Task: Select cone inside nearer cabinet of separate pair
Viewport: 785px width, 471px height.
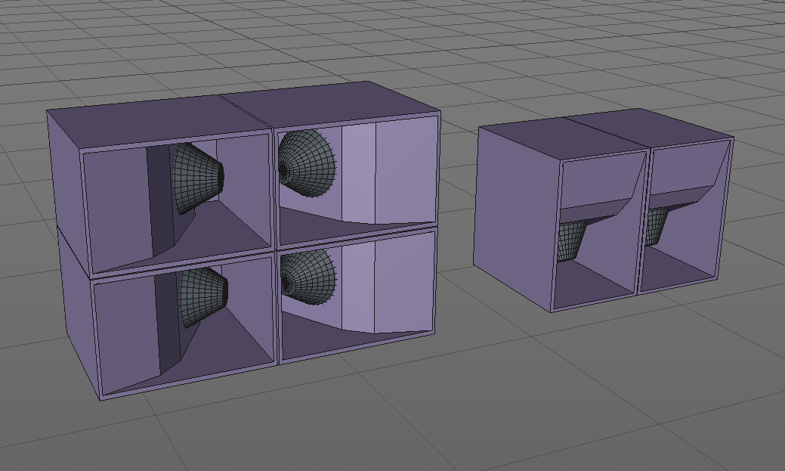Action: pos(570,241)
